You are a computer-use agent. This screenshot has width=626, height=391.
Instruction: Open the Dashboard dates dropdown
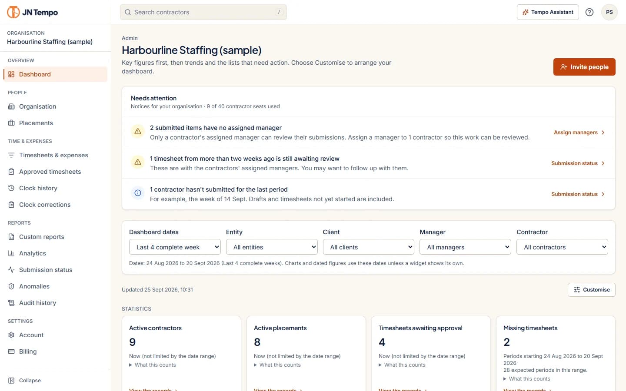pyautogui.click(x=175, y=247)
